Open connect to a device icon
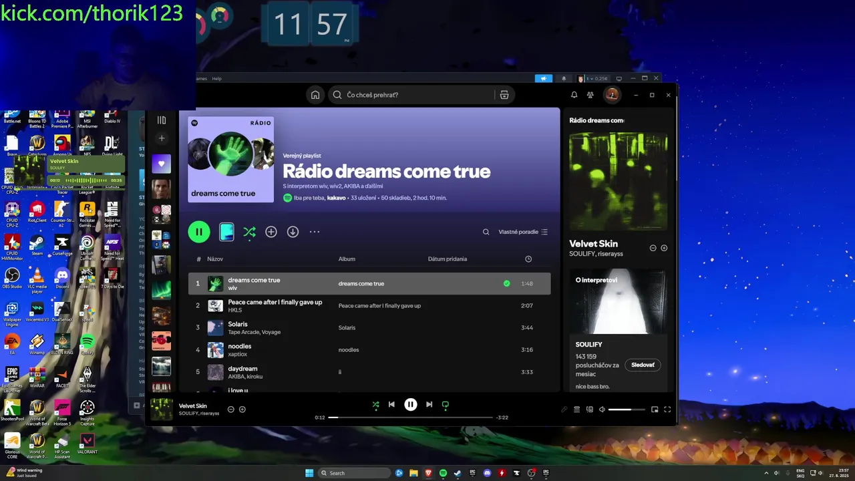The height and width of the screenshot is (481, 855). pos(589,410)
